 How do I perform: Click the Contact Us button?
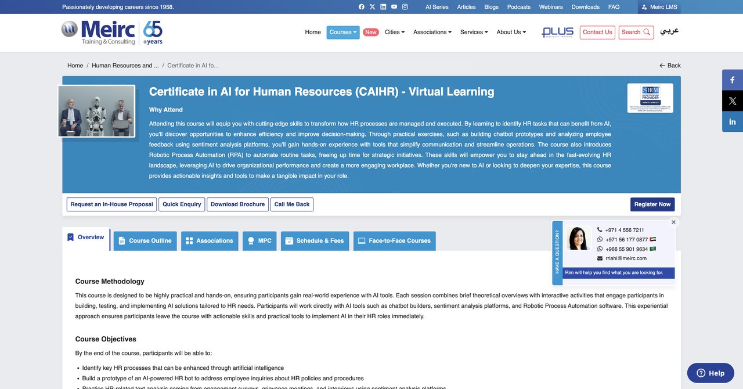597,33
